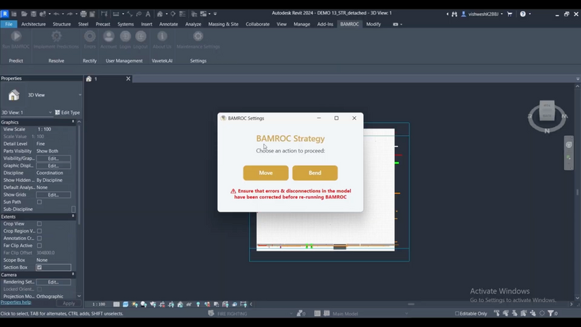
Task: Click the Logout icon in the ribbon
Action: (140, 36)
